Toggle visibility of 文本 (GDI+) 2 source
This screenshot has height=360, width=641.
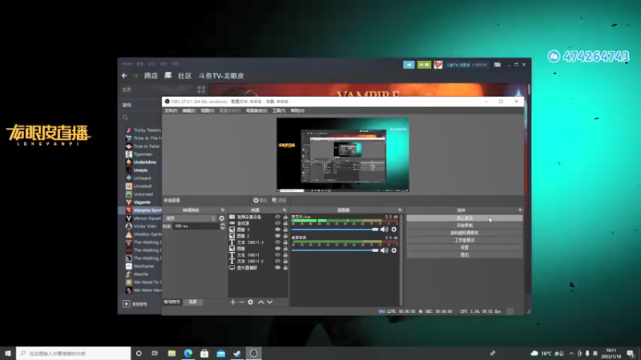click(x=277, y=262)
